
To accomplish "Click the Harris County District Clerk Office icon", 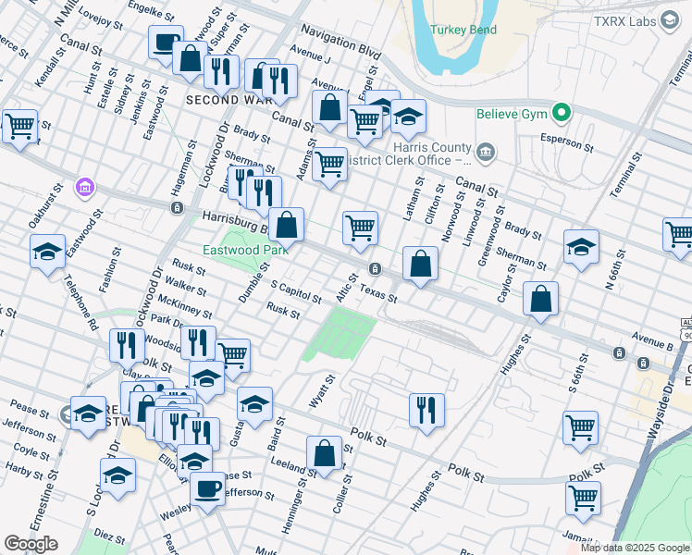I will (x=486, y=154).
